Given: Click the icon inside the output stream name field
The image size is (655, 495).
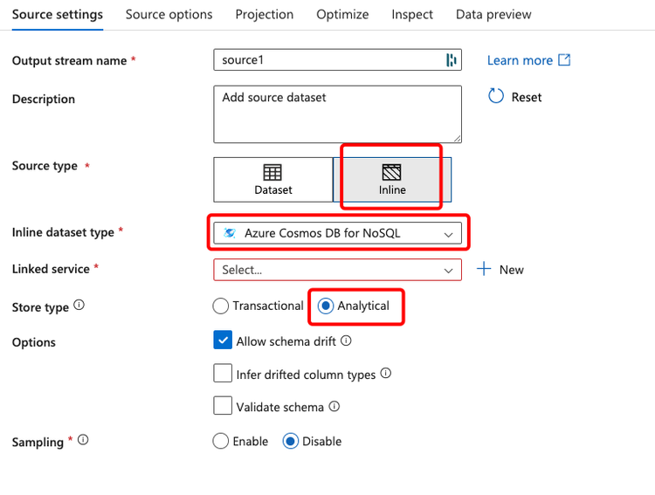Looking at the screenshot, I should 451,60.
